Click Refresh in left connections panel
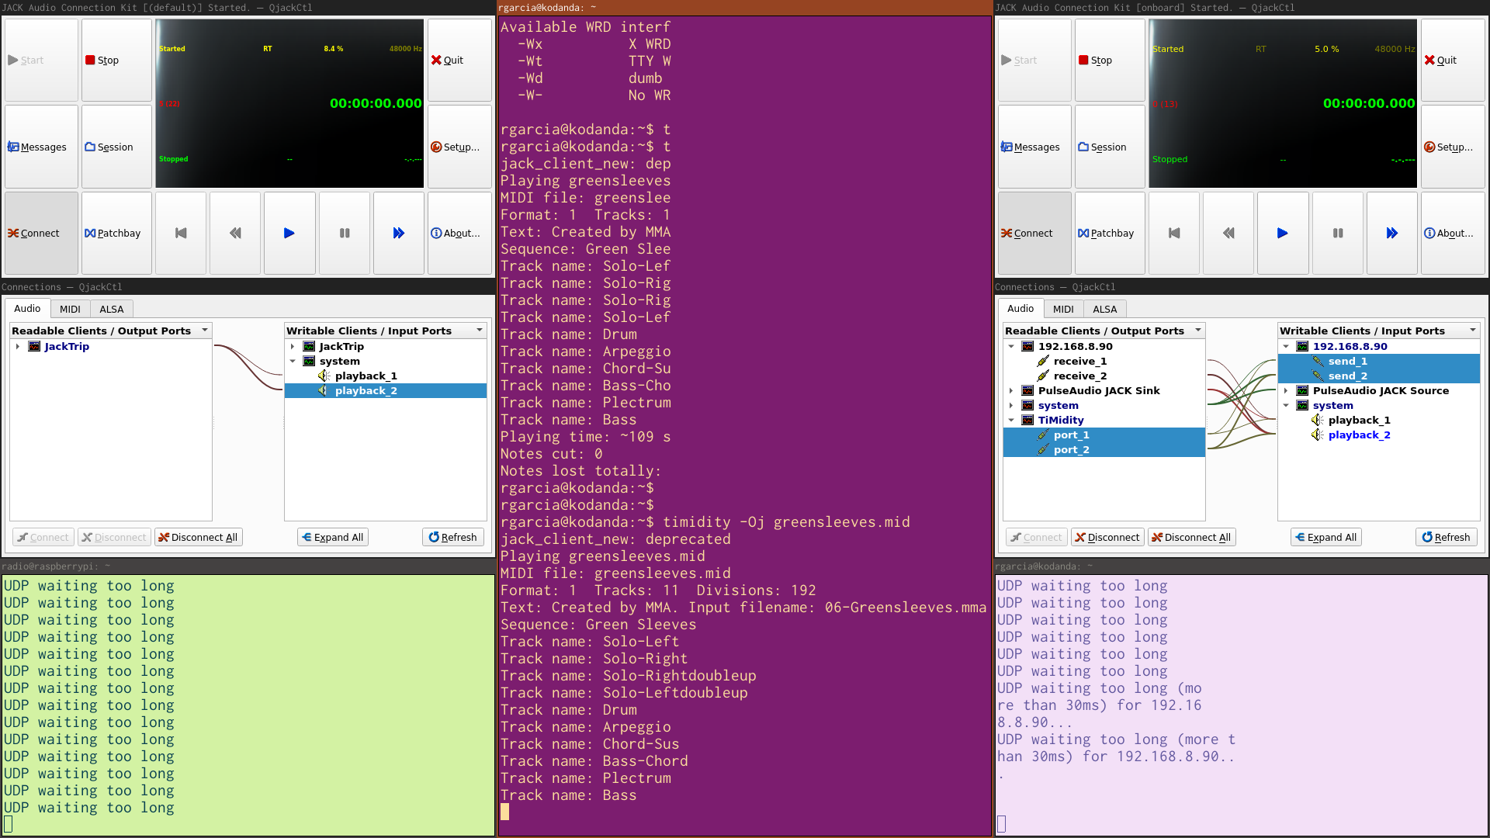Screen dimensions: 1490x838 pyautogui.click(x=452, y=537)
